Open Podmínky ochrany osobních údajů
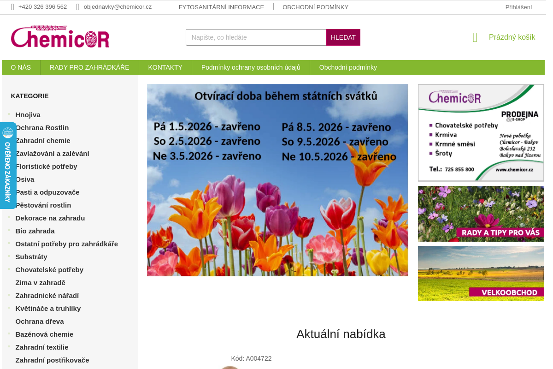Screen dimensions: 553x369 tap(251, 67)
